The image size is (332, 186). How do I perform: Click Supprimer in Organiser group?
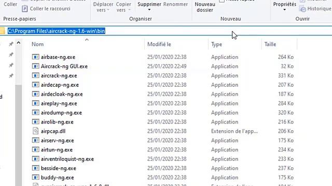click(149, 4)
